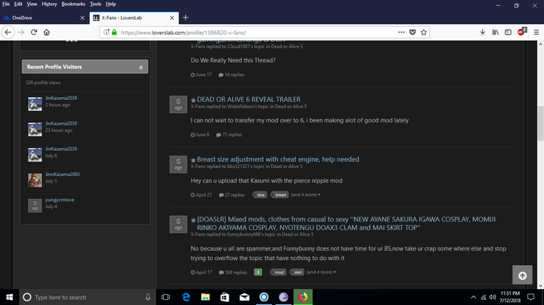Select the skirt tag

(x=297, y=272)
